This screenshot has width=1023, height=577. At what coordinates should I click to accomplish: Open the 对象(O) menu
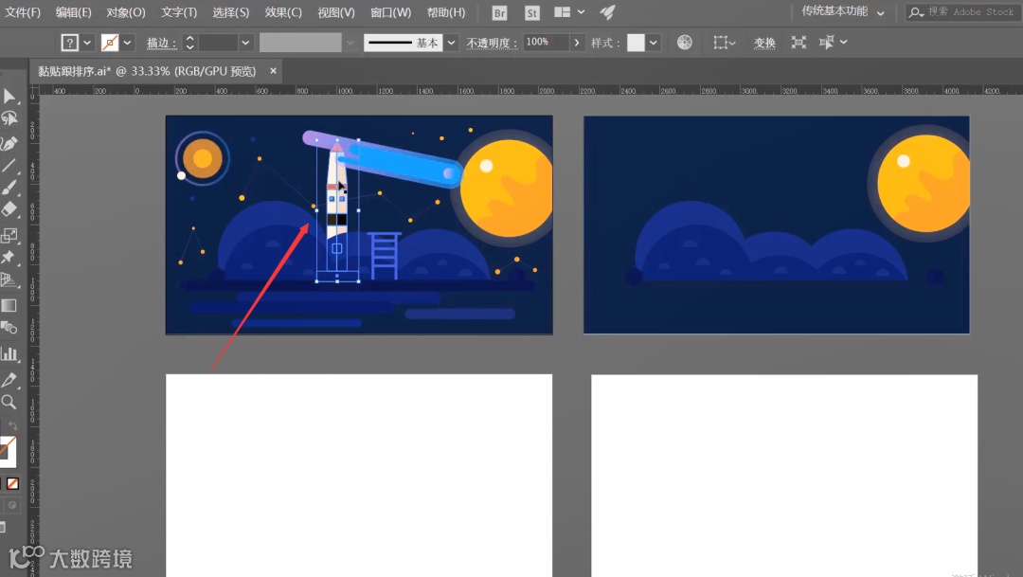pyautogui.click(x=126, y=12)
